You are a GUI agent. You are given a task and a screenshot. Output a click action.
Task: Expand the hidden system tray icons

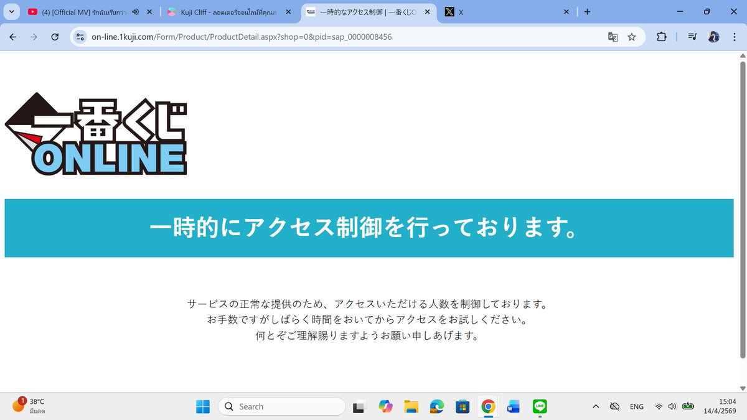pos(596,406)
